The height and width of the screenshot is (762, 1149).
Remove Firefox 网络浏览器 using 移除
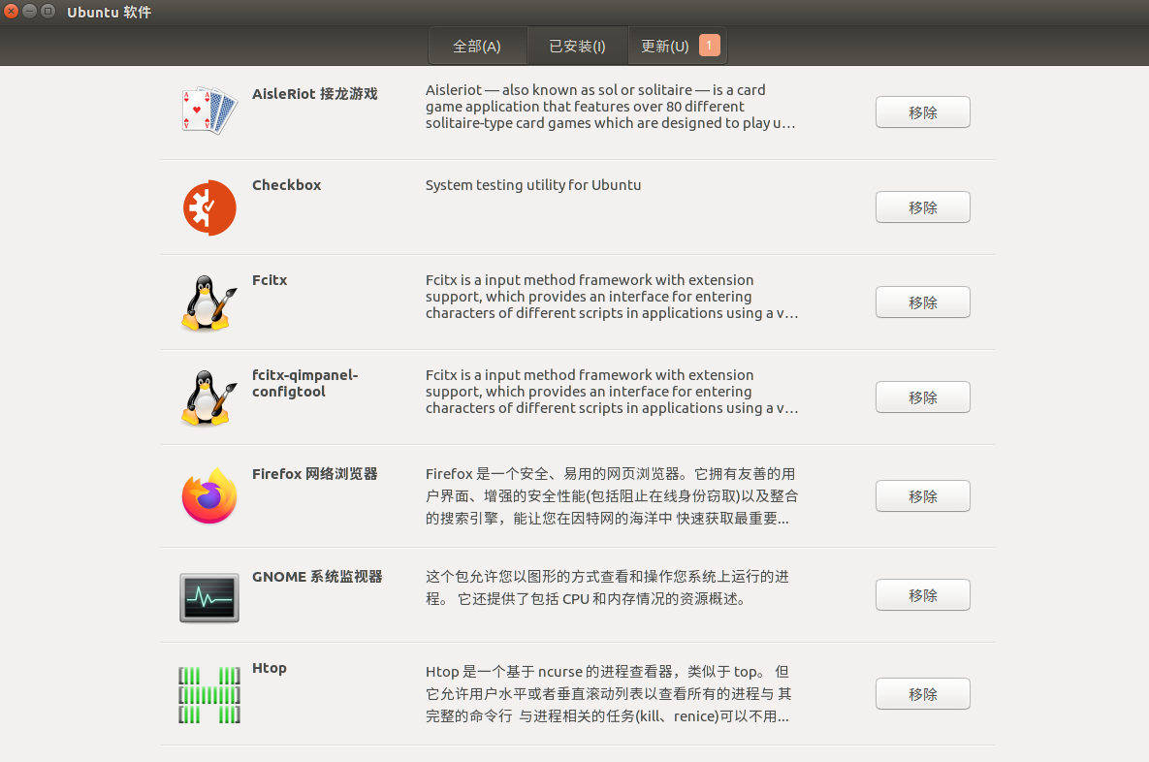922,496
